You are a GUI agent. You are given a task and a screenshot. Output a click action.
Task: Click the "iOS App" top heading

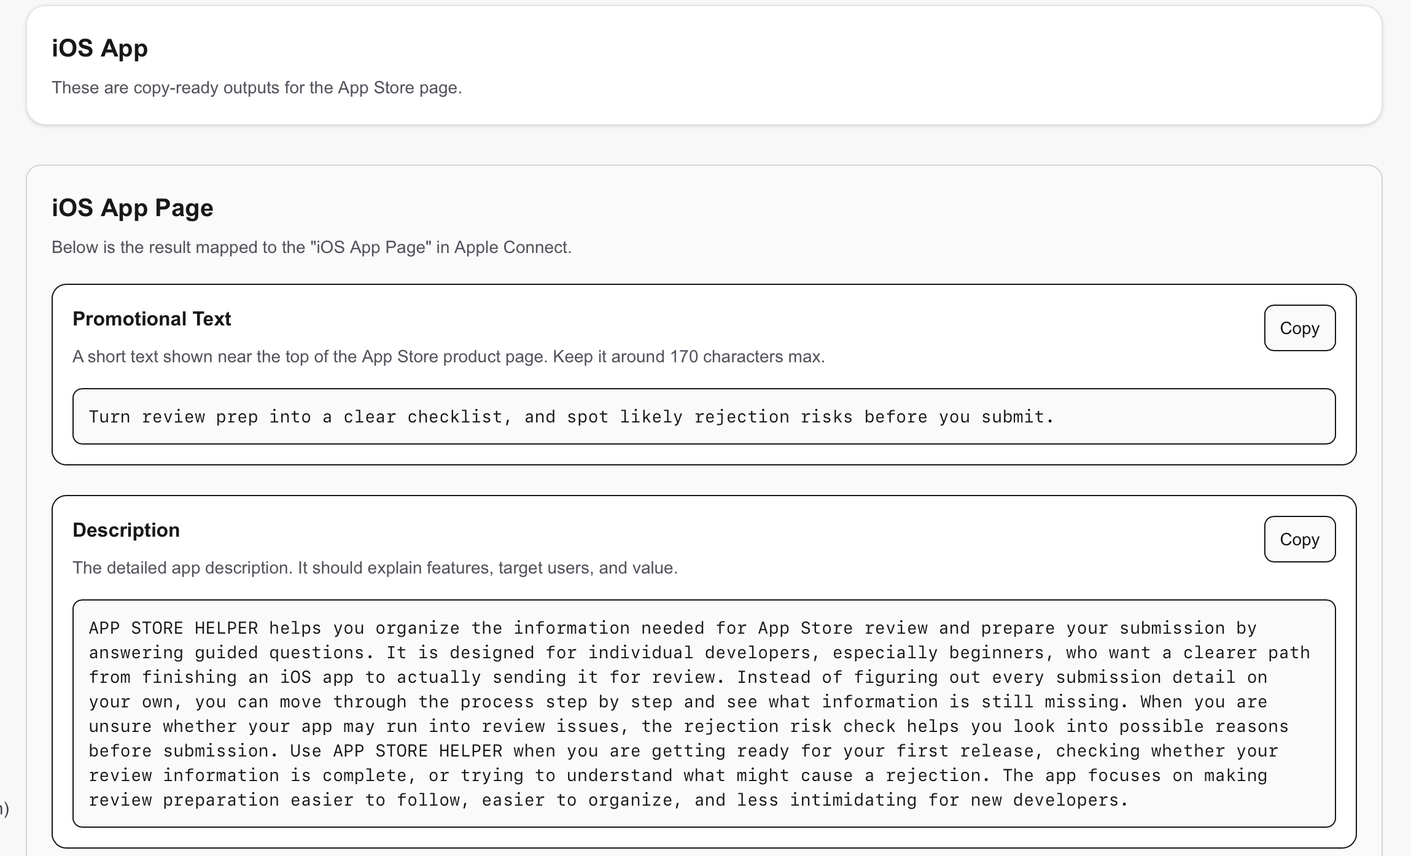coord(99,48)
